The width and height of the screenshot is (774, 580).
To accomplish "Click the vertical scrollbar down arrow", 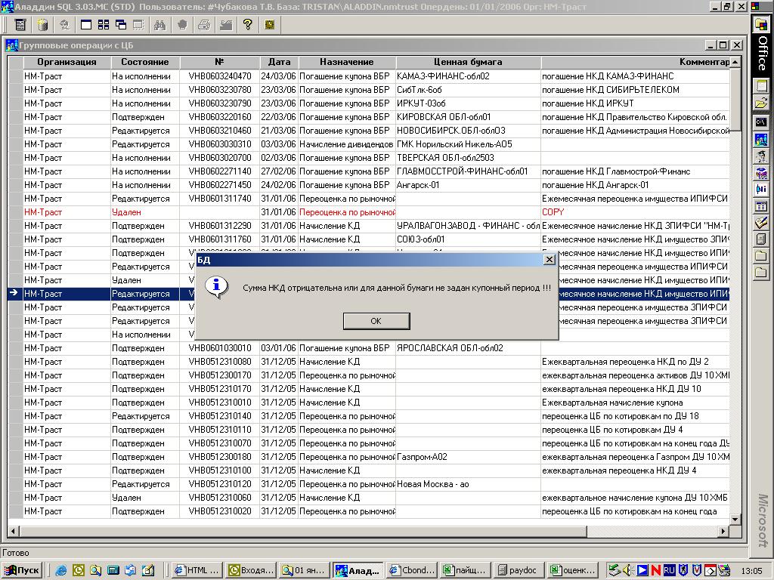I will (735, 520).
